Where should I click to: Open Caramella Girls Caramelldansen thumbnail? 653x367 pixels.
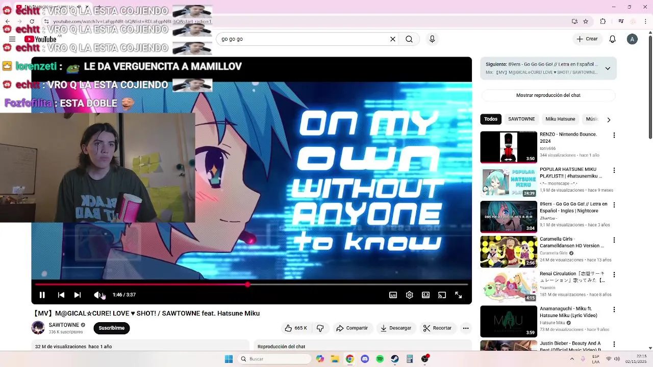tap(509, 252)
